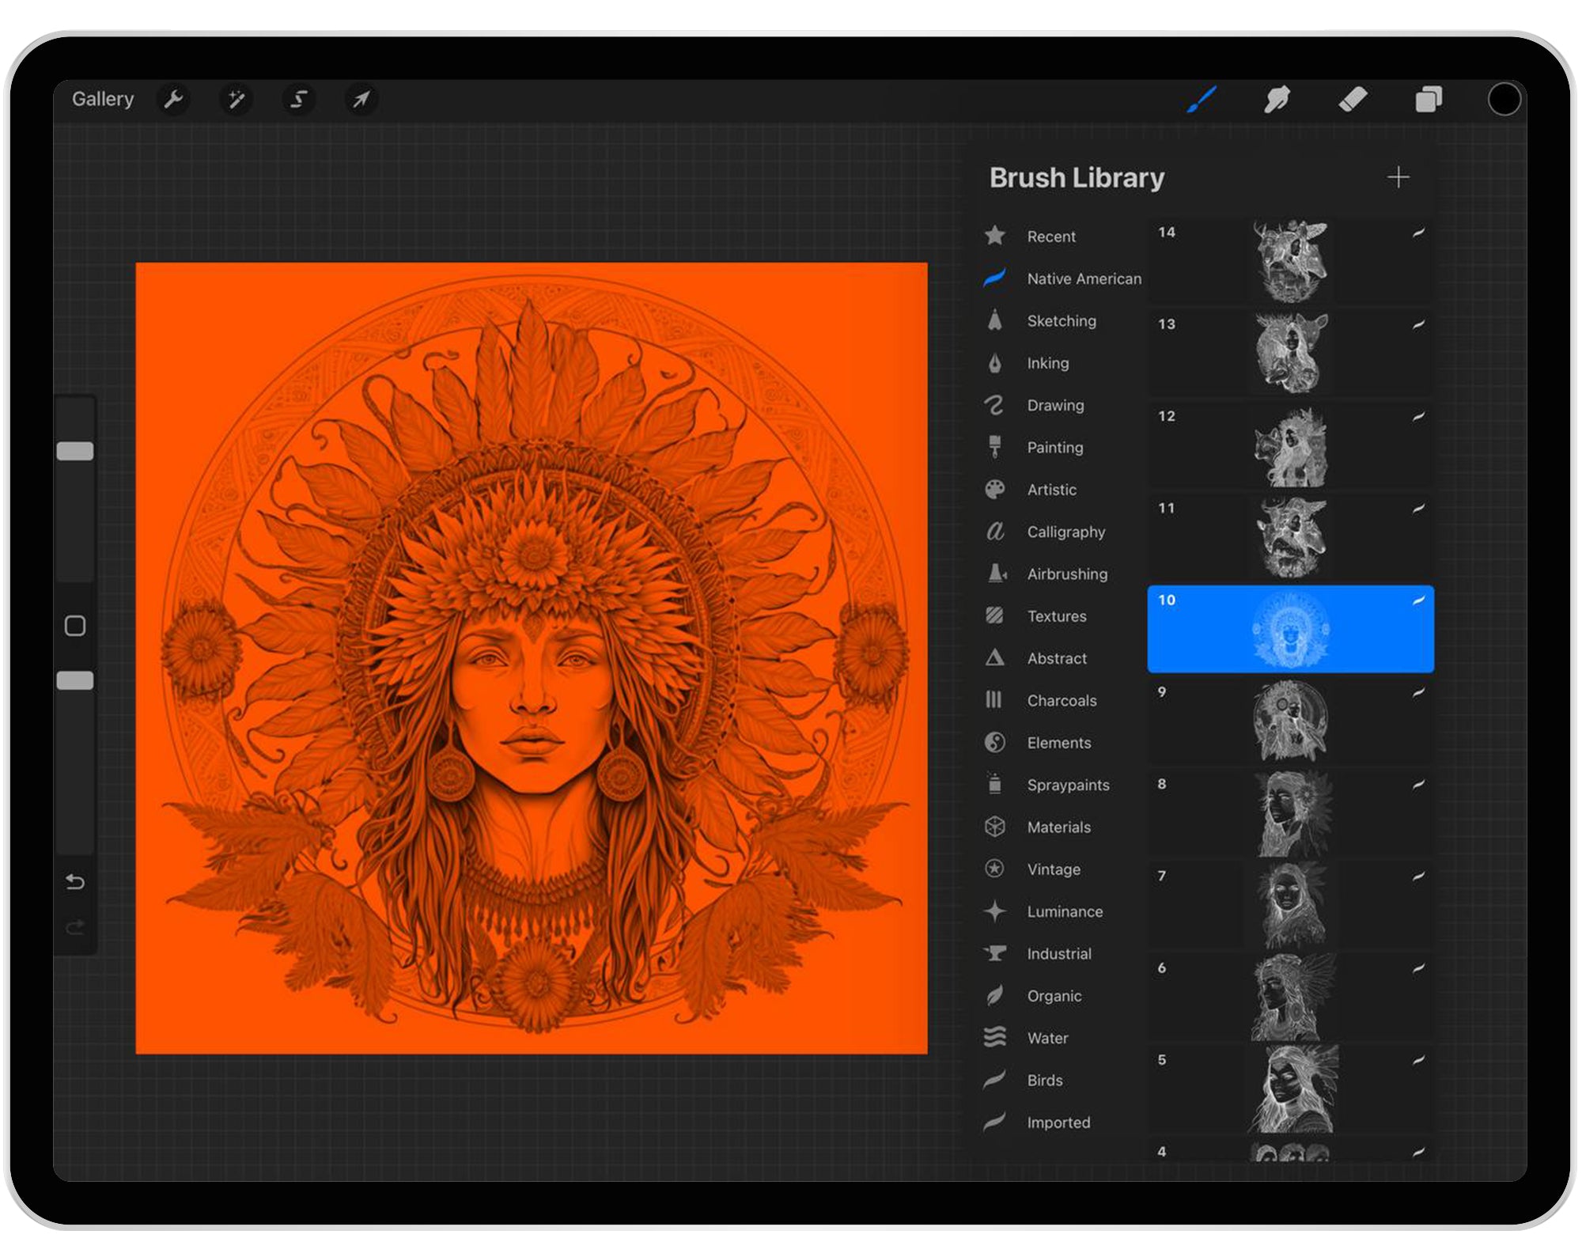Screen dimensions: 1582x1257
Task: Tap the sidebar modify square button
Action: [76, 625]
